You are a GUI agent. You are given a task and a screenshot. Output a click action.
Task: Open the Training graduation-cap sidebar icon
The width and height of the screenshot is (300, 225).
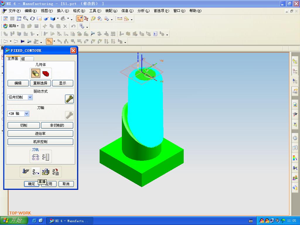click(x=295, y=115)
